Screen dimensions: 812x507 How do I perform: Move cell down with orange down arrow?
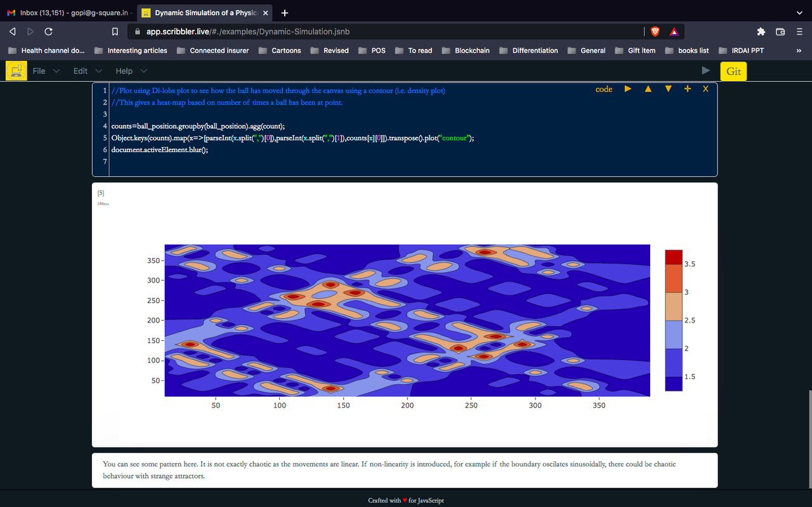pos(668,89)
